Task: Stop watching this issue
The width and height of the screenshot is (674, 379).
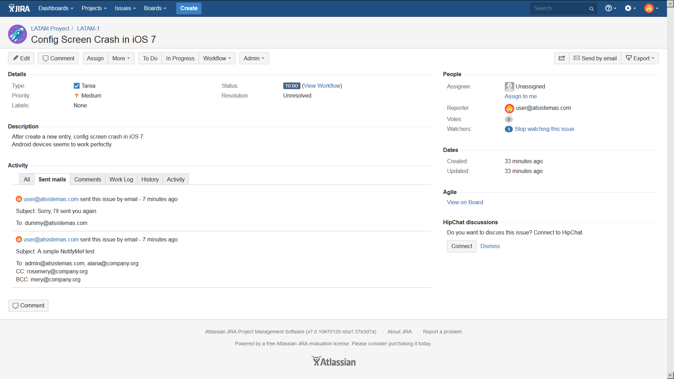Action: click(544, 129)
